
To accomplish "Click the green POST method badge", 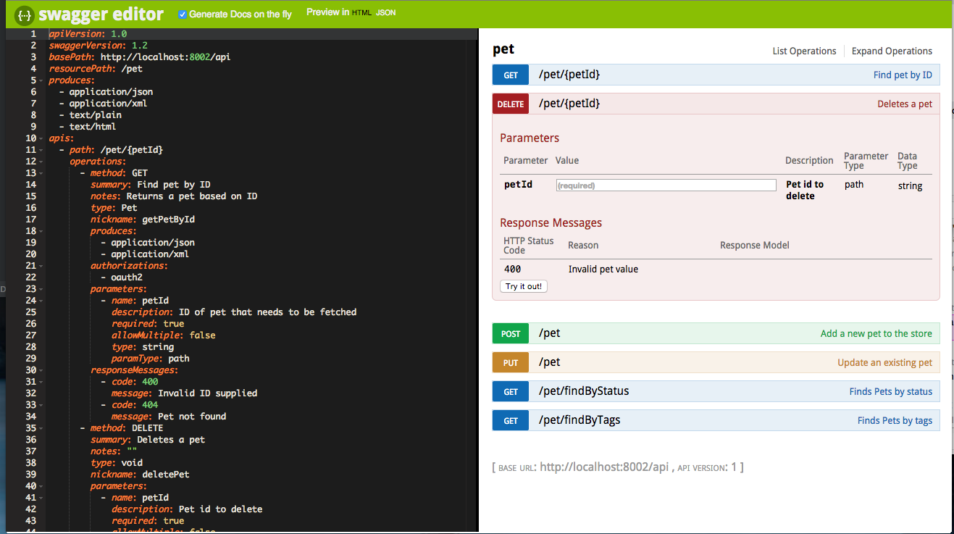I will click(x=511, y=333).
